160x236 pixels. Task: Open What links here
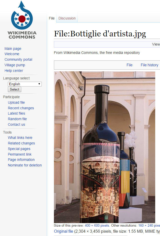pos(20,138)
